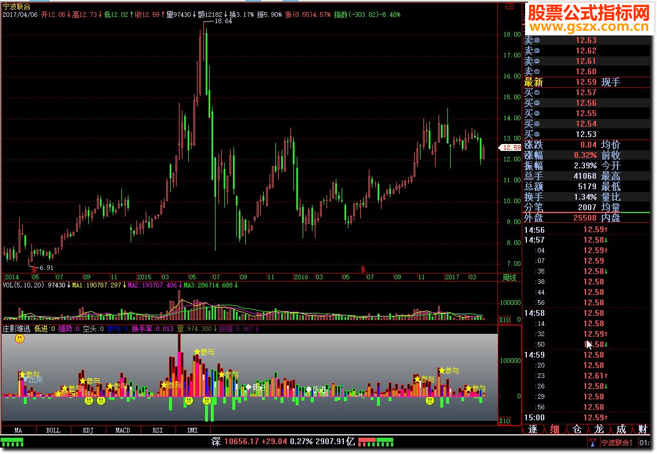Screen dimensions: 657x454
Task: Click the network signal tower icon in status bar
Action: click(593, 442)
